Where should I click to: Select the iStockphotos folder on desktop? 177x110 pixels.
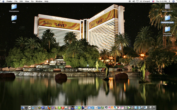[14, 8]
